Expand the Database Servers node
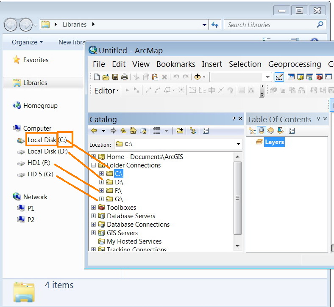Image resolution: width=334 pixels, height=307 pixels. (x=93, y=216)
